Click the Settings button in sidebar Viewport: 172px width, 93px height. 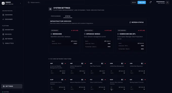tap(12, 86)
